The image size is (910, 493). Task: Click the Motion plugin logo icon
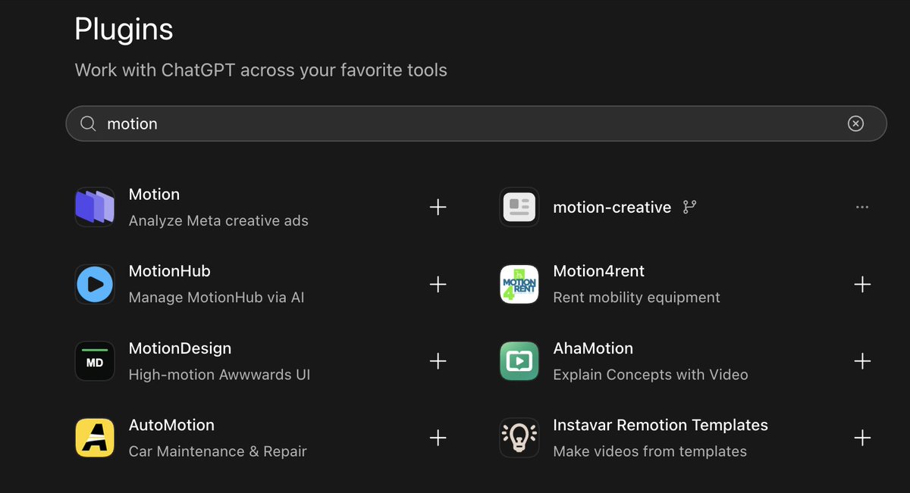(x=95, y=207)
